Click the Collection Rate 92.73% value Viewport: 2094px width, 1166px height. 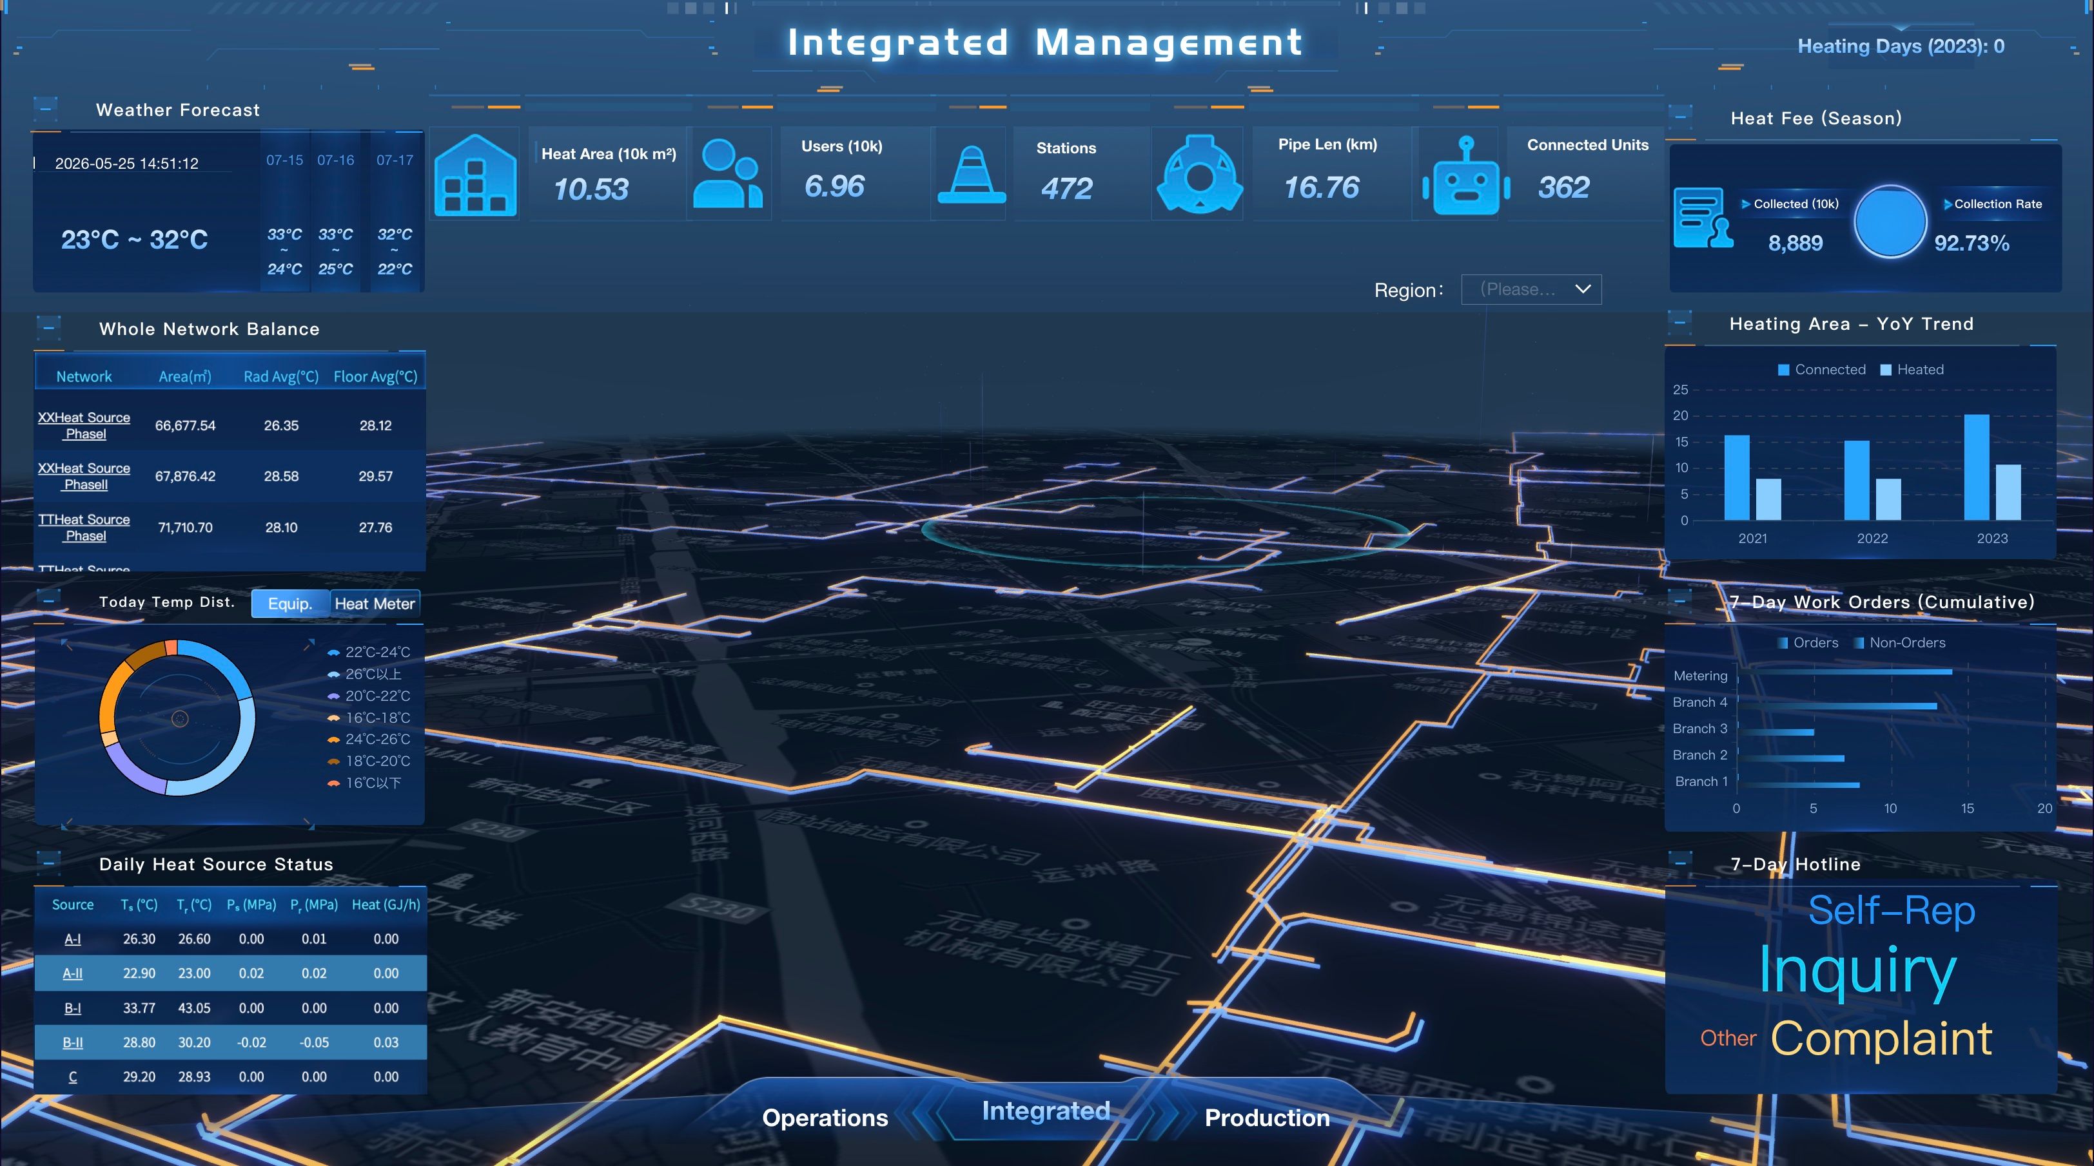pyautogui.click(x=1972, y=243)
